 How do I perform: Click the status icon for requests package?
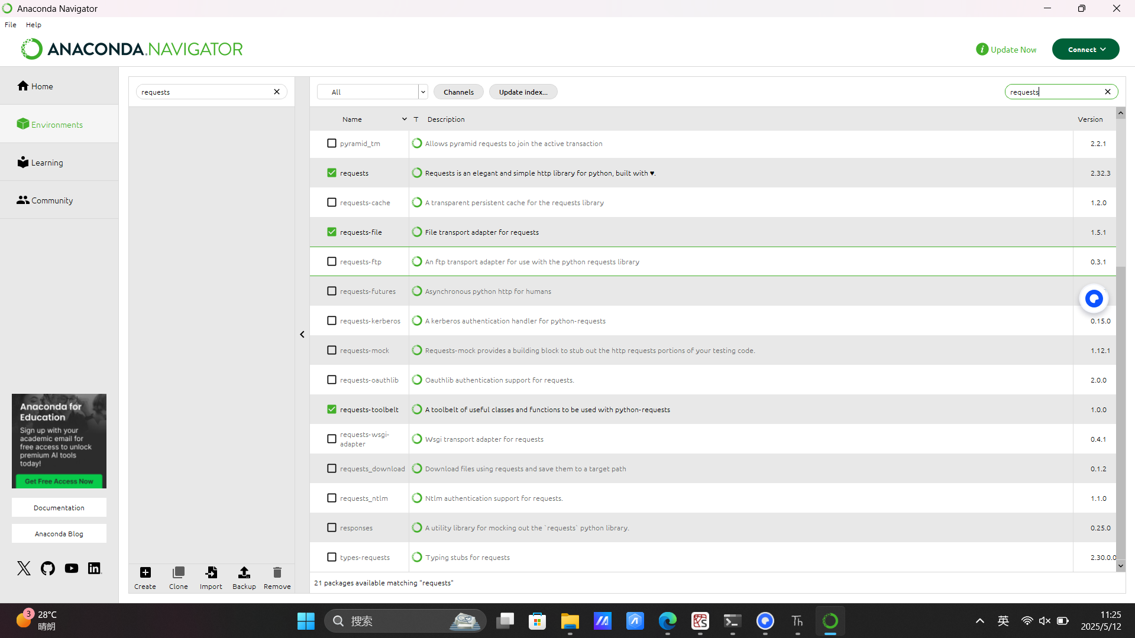[x=417, y=173]
